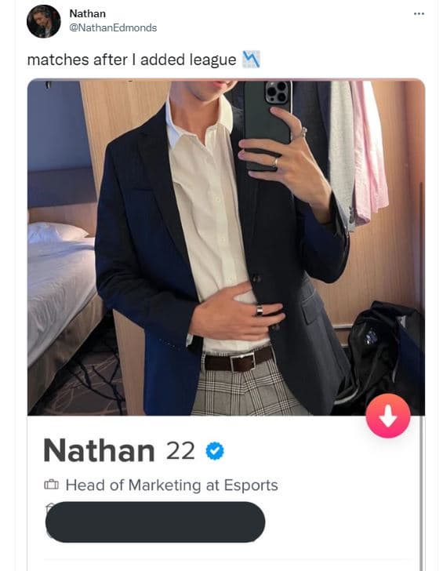Click the phone camera lenses in photo
Viewport: 443px width, 571px height.
pos(278,92)
